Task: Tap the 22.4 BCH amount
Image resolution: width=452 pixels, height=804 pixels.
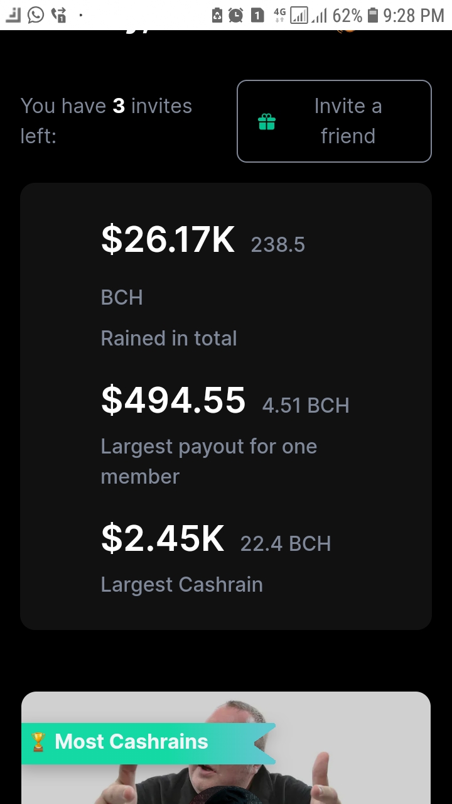Action: pyautogui.click(x=286, y=544)
